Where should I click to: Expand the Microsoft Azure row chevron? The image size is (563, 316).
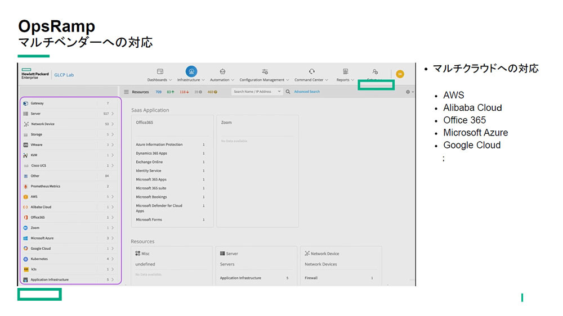click(x=113, y=238)
